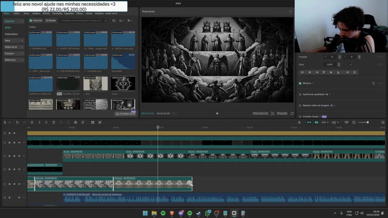Mute the 2 - CONTEXT & SETUP.mp3 audio track
Image resolution: width=388 pixels, height=218 pixels.
point(19,198)
